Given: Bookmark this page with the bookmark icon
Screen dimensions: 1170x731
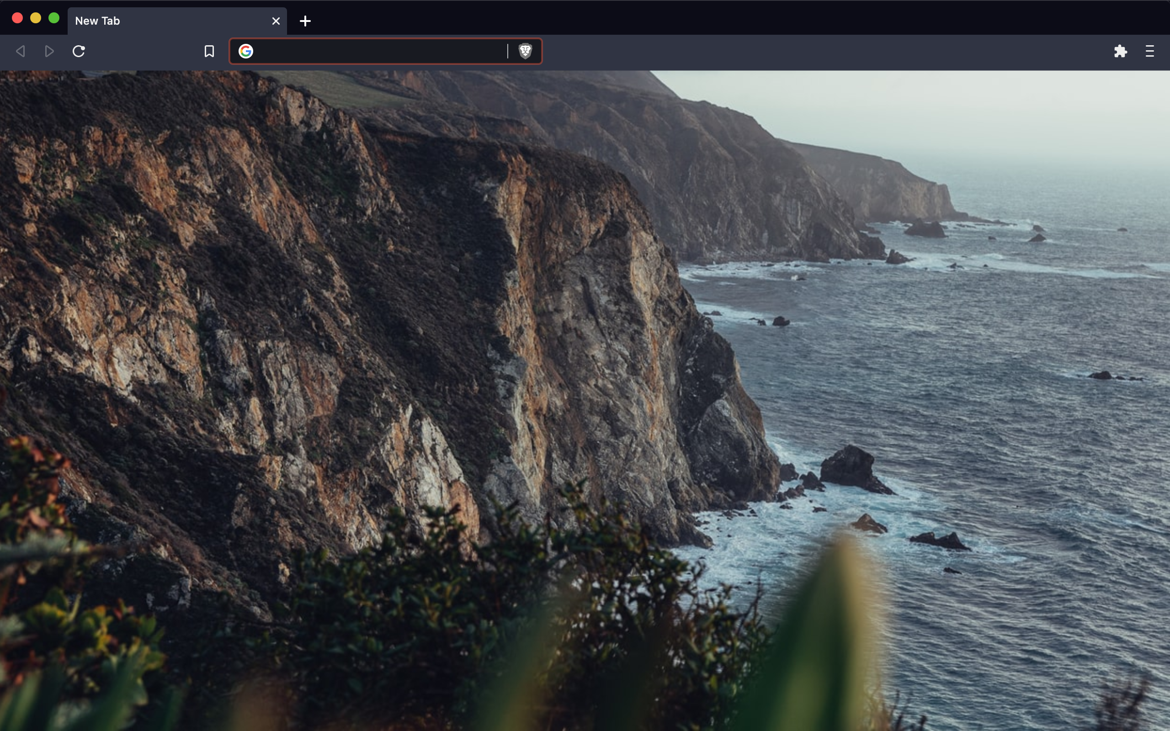Looking at the screenshot, I should click(x=209, y=51).
